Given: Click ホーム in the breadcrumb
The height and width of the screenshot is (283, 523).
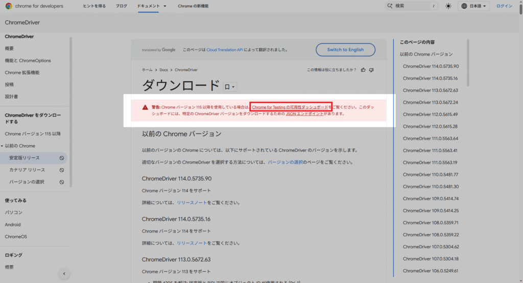Looking at the screenshot, I should click(147, 70).
